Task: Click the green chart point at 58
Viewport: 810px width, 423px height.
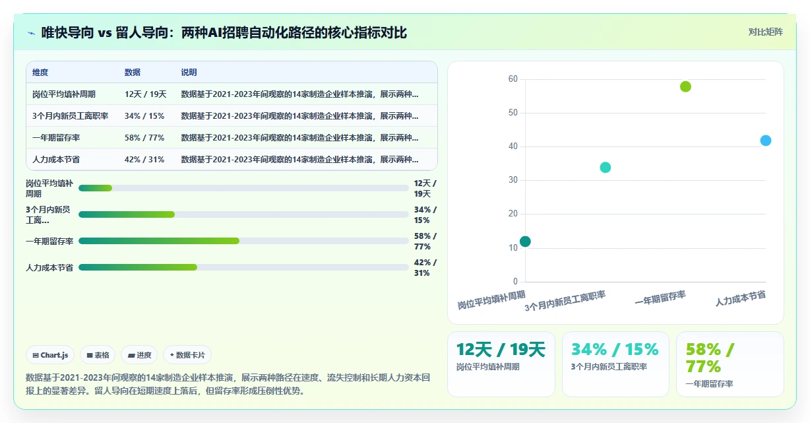Action: point(685,86)
